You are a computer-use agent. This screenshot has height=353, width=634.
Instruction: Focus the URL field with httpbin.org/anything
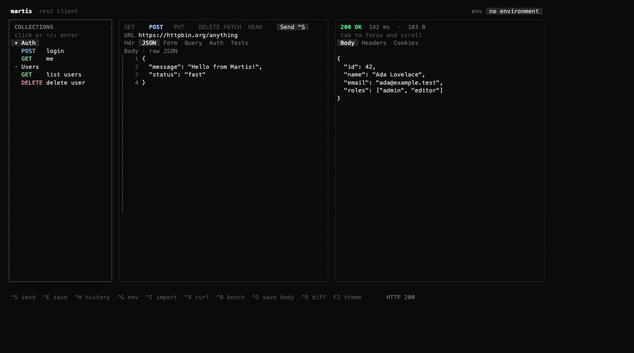click(188, 35)
